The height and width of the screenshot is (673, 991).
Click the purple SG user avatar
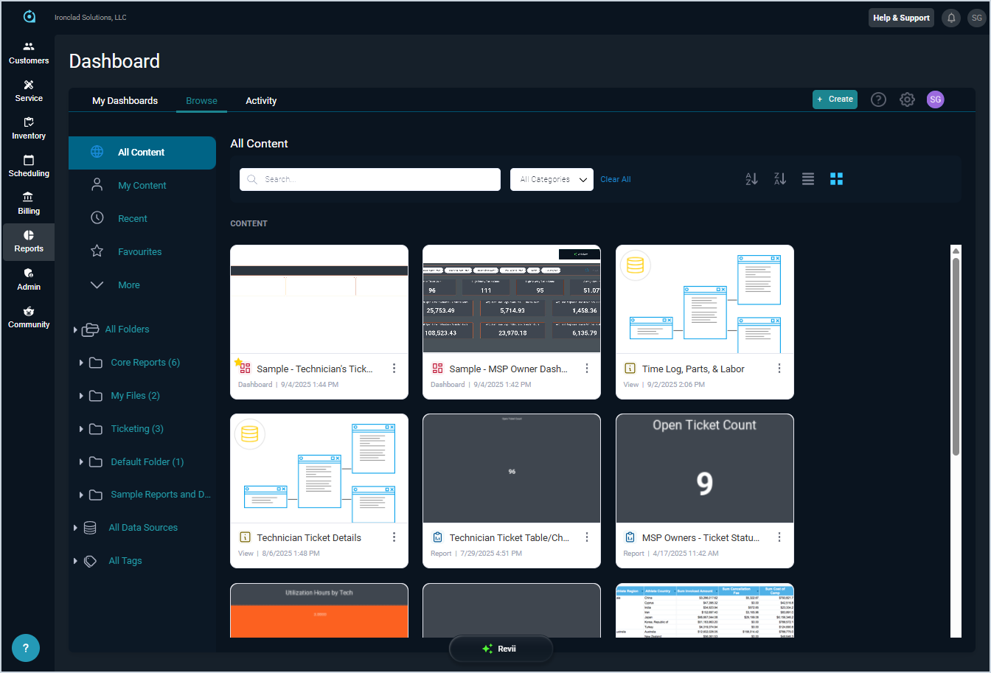point(935,100)
